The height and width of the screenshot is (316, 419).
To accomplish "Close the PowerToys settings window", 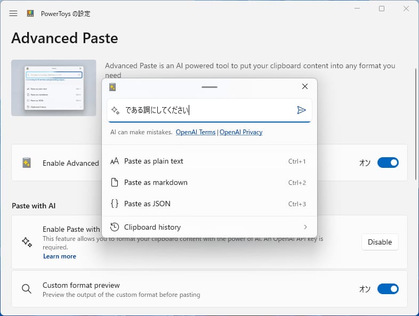I will 406,9.
